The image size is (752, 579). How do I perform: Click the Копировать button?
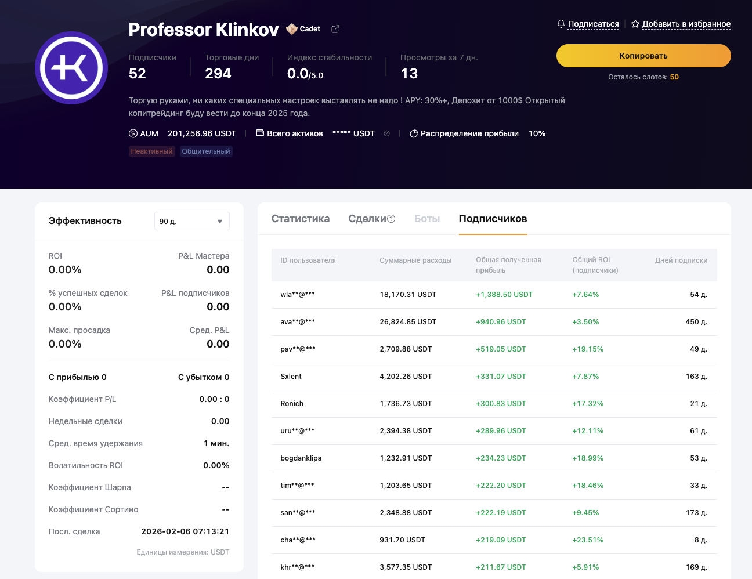[643, 56]
